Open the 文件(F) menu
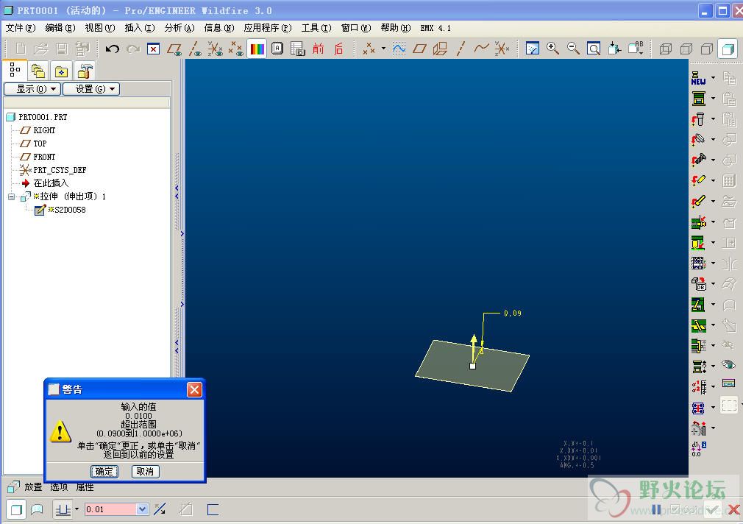 [21, 28]
